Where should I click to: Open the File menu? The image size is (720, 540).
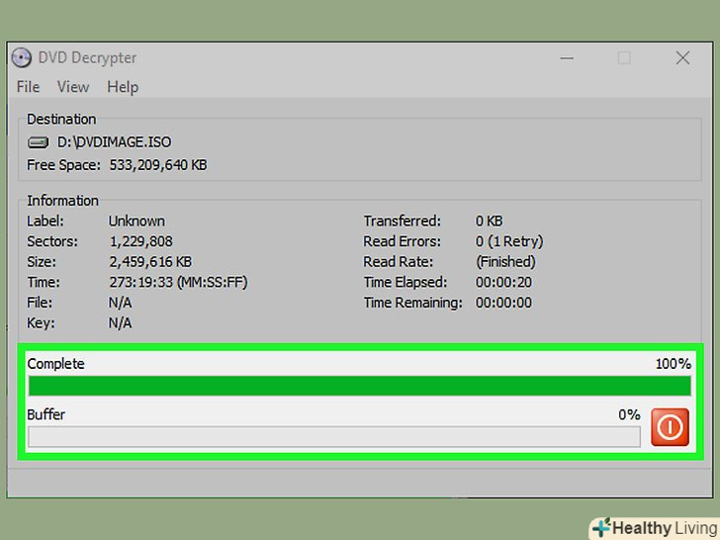pyautogui.click(x=28, y=87)
